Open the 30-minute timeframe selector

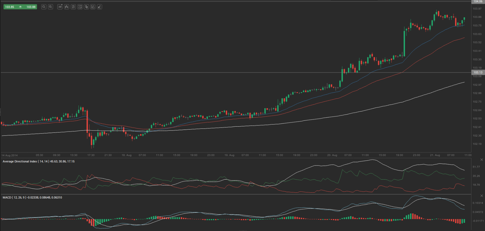pos(60,7)
